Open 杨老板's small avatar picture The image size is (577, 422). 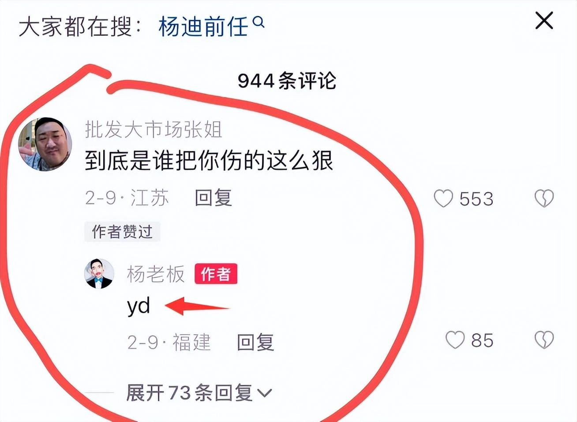(99, 274)
